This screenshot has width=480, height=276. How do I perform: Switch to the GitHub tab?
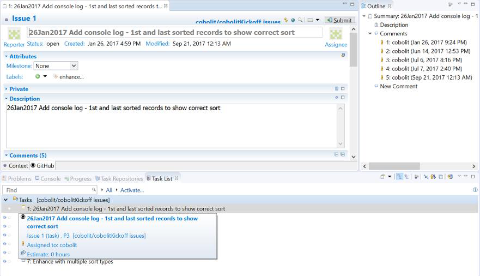click(x=42, y=166)
